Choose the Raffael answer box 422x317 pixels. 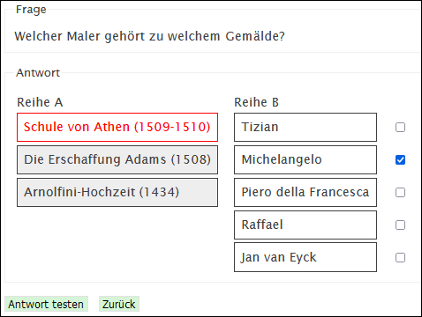tap(305, 225)
